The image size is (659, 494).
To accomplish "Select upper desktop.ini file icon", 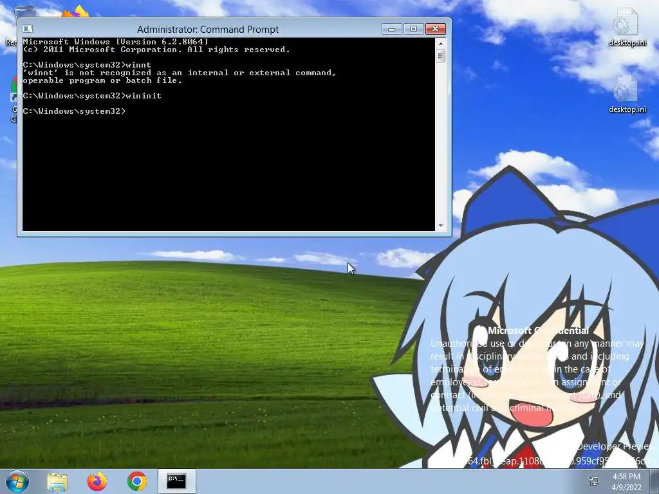I will (x=627, y=27).
